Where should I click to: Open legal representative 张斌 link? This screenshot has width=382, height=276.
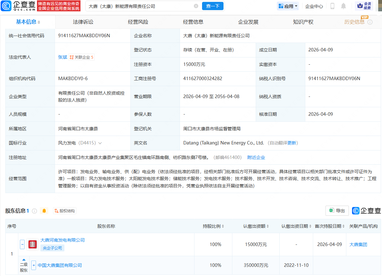click(x=63, y=57)
